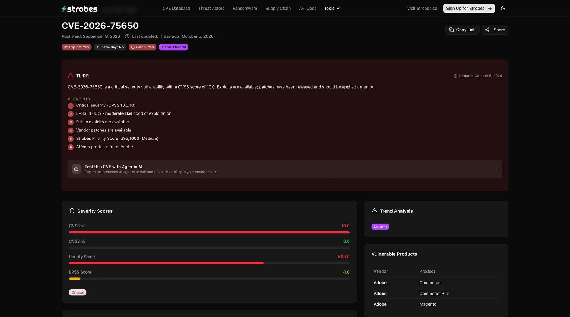Click the Product column header
Viewport: 570px width, 317px height.
(427, 271)
